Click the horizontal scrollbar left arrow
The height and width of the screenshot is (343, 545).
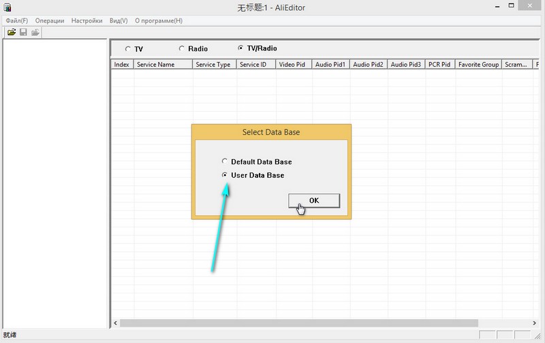click(115, 323)
